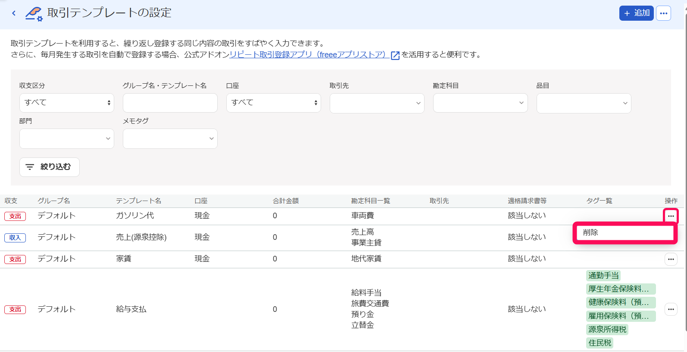687x352 pixels.
Task: Open the 収支区分 dropdown
Action: tap(67, 103)
